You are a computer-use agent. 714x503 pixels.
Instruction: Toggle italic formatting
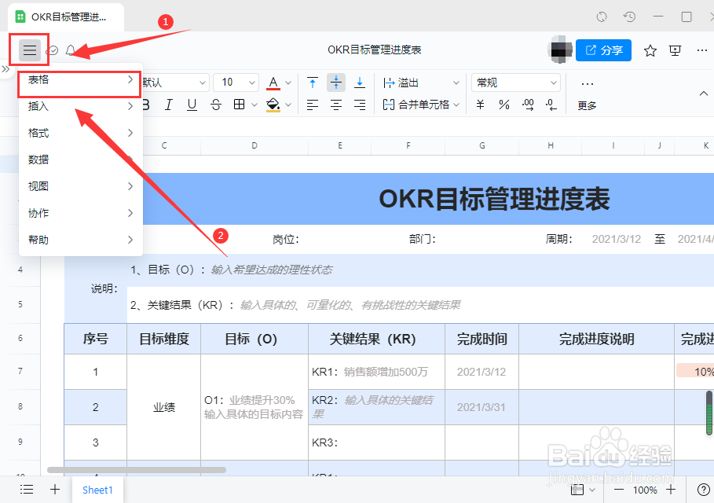coord(168,105)
